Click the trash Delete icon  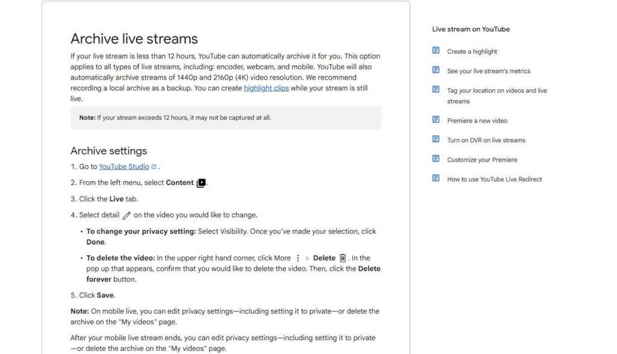tap(343, 258)
